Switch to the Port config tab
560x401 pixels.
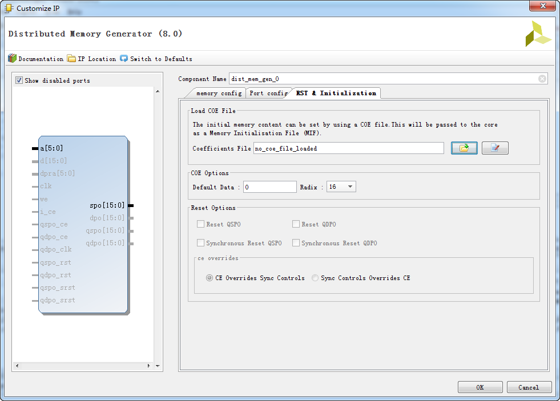[x=268, y=93]
